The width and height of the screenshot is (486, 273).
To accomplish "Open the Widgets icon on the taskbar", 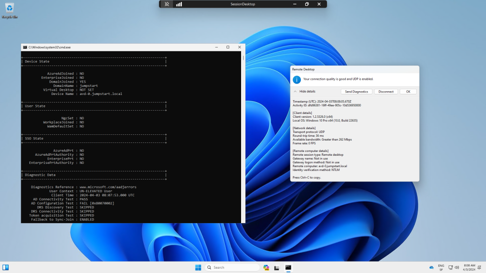I will pyautogui.click(x=6, y=267).
